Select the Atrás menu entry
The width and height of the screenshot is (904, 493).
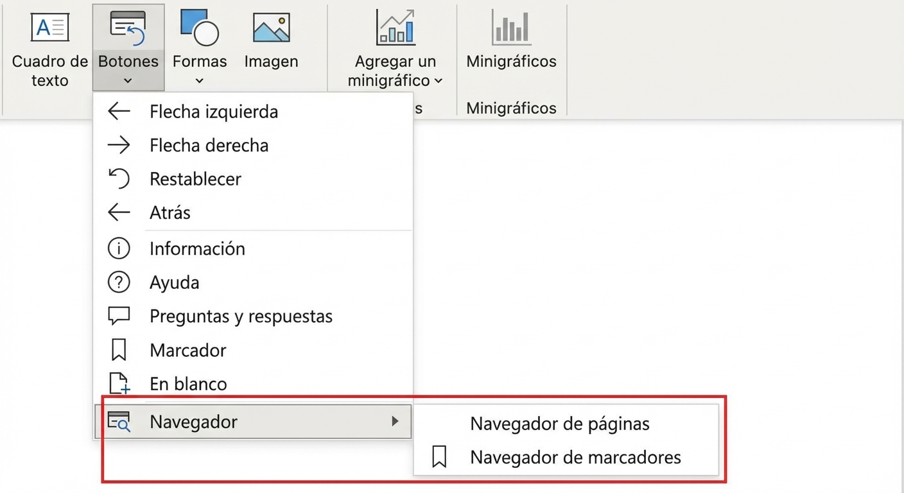tap(253, 212)
